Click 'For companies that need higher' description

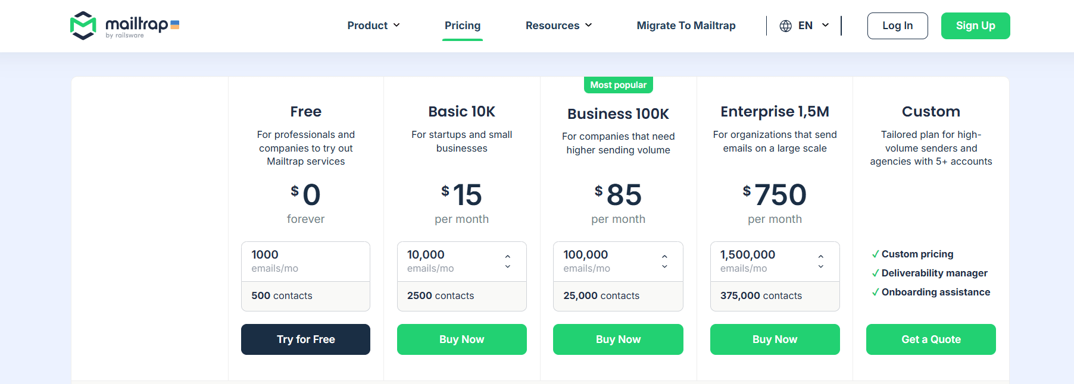(618, 143)
